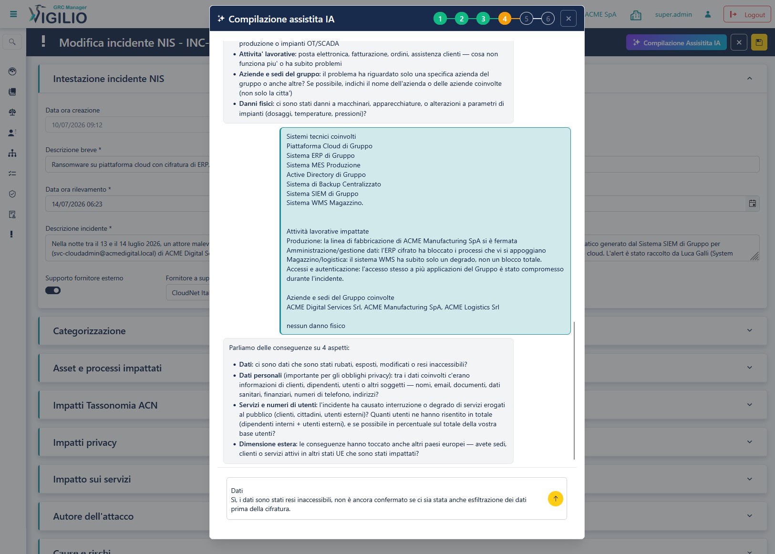This screenshot has height=554, width=775.
Task: Open the incidents exclamation sidebar icon
Action: point(11,234)
